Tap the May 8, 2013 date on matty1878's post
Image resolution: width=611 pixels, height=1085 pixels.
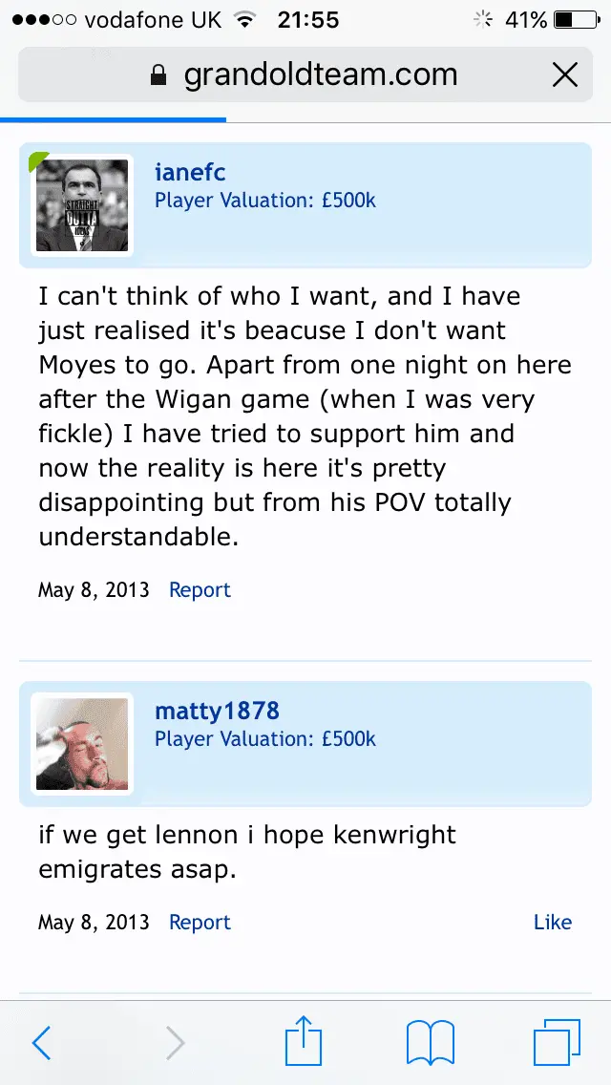pos(94,923)
